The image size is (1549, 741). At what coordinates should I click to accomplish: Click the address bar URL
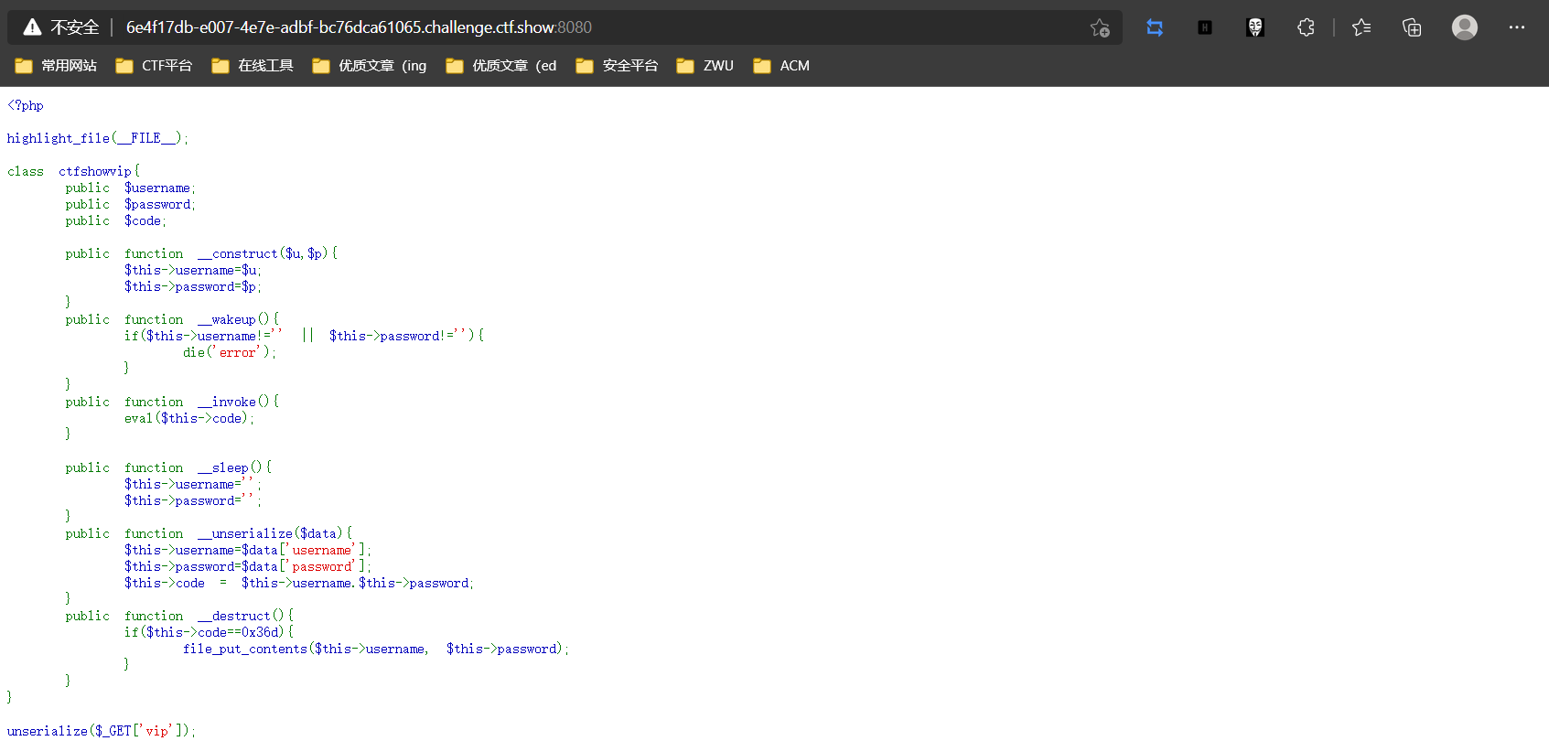359,27
